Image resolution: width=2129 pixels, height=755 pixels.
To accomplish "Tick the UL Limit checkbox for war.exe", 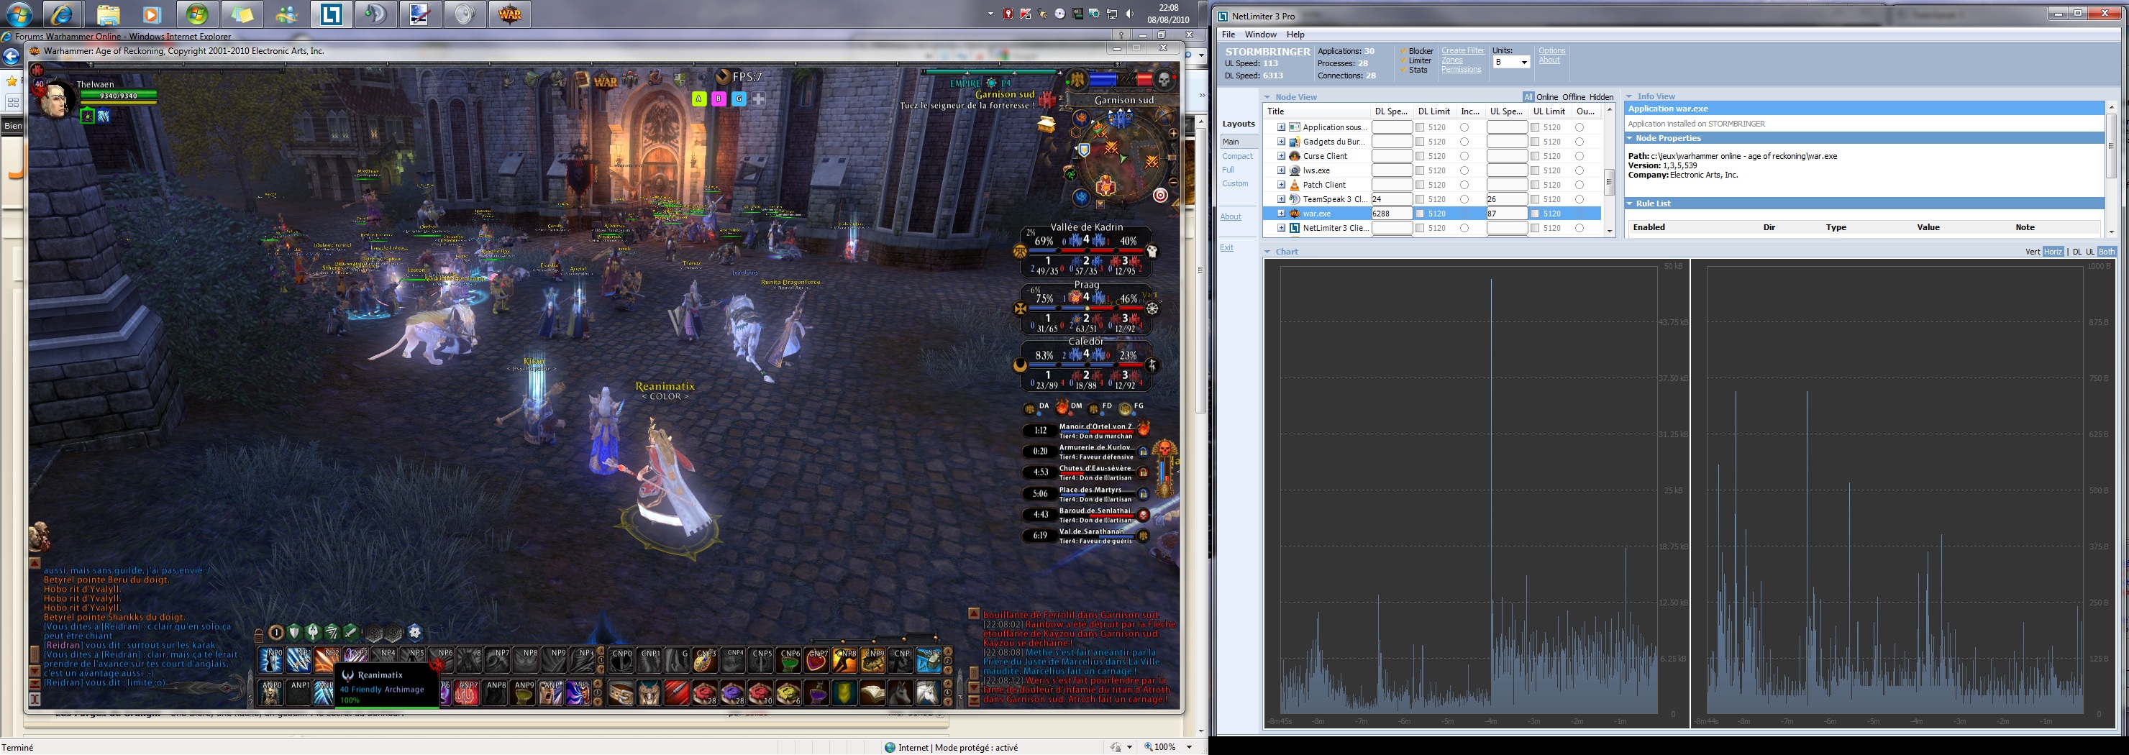I will point(1535,214).
